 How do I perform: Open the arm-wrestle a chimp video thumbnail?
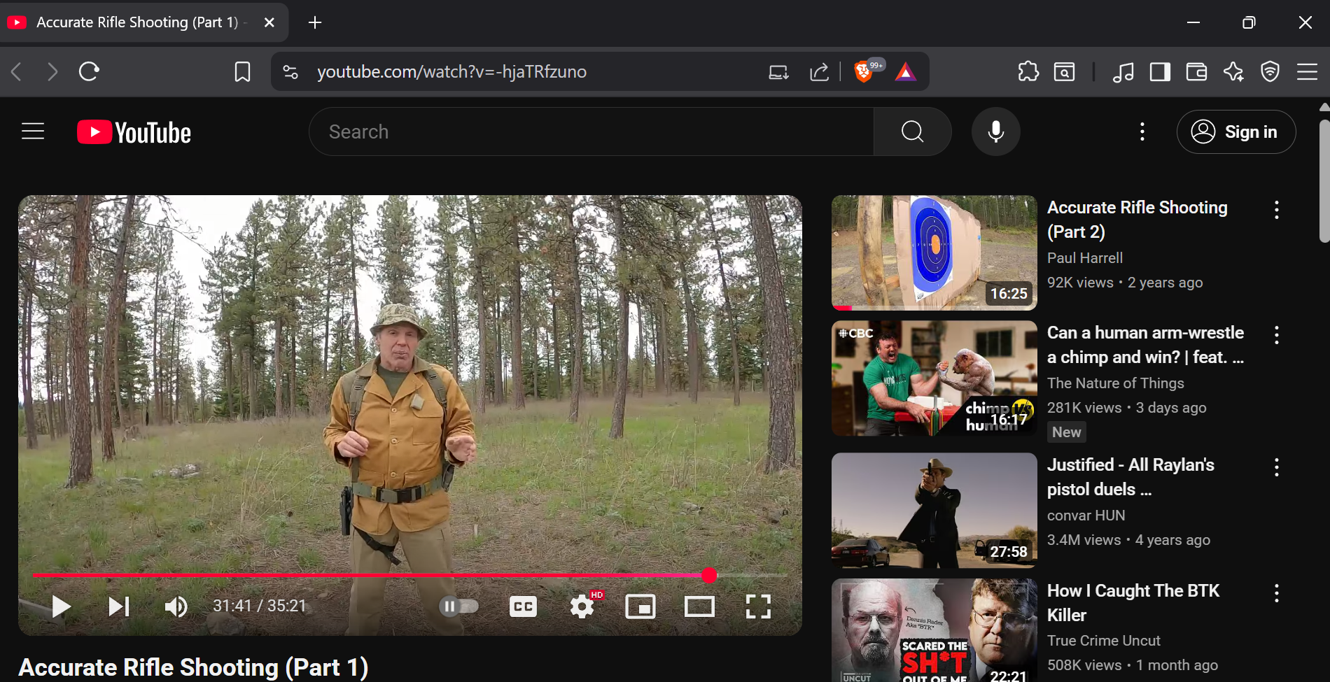pos(934,378)
